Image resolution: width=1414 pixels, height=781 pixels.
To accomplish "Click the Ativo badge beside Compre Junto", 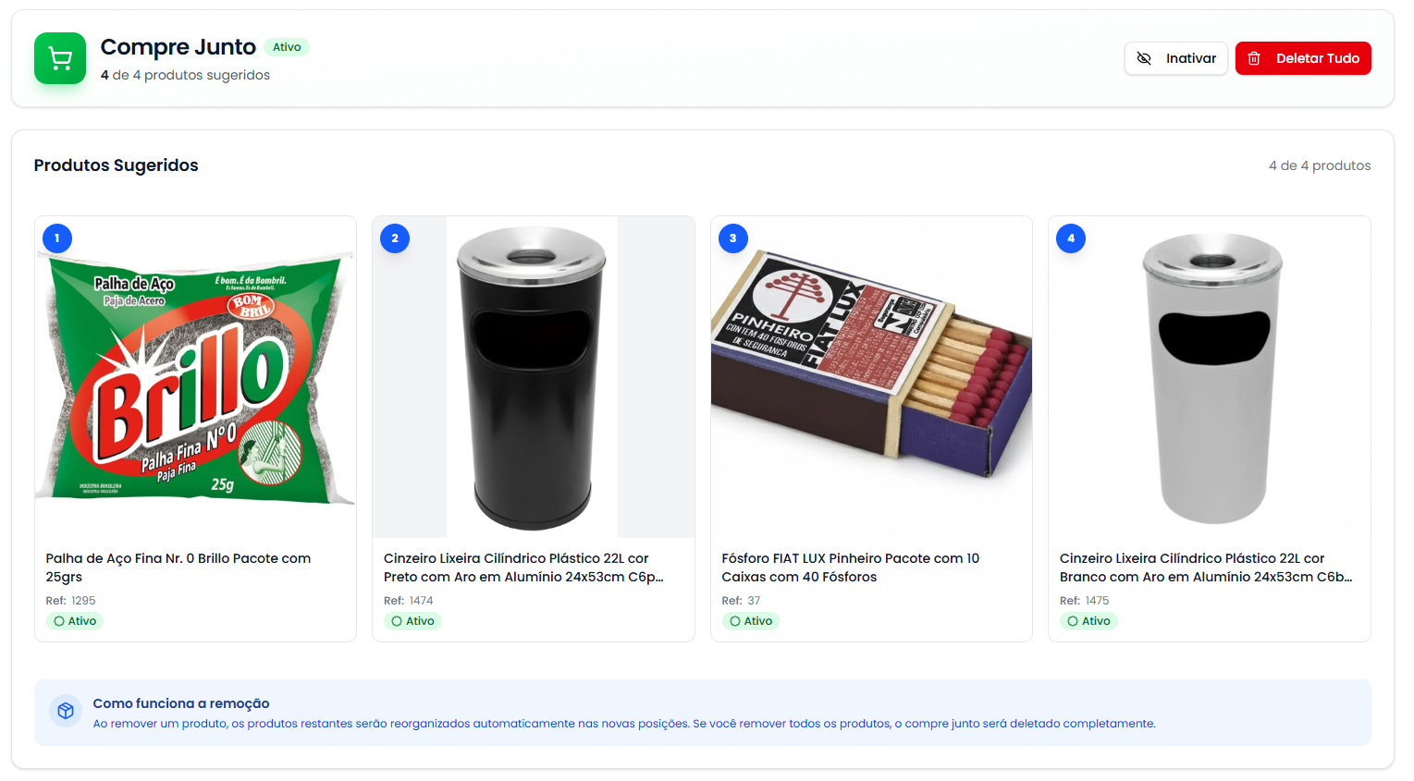I will point(287,47).
